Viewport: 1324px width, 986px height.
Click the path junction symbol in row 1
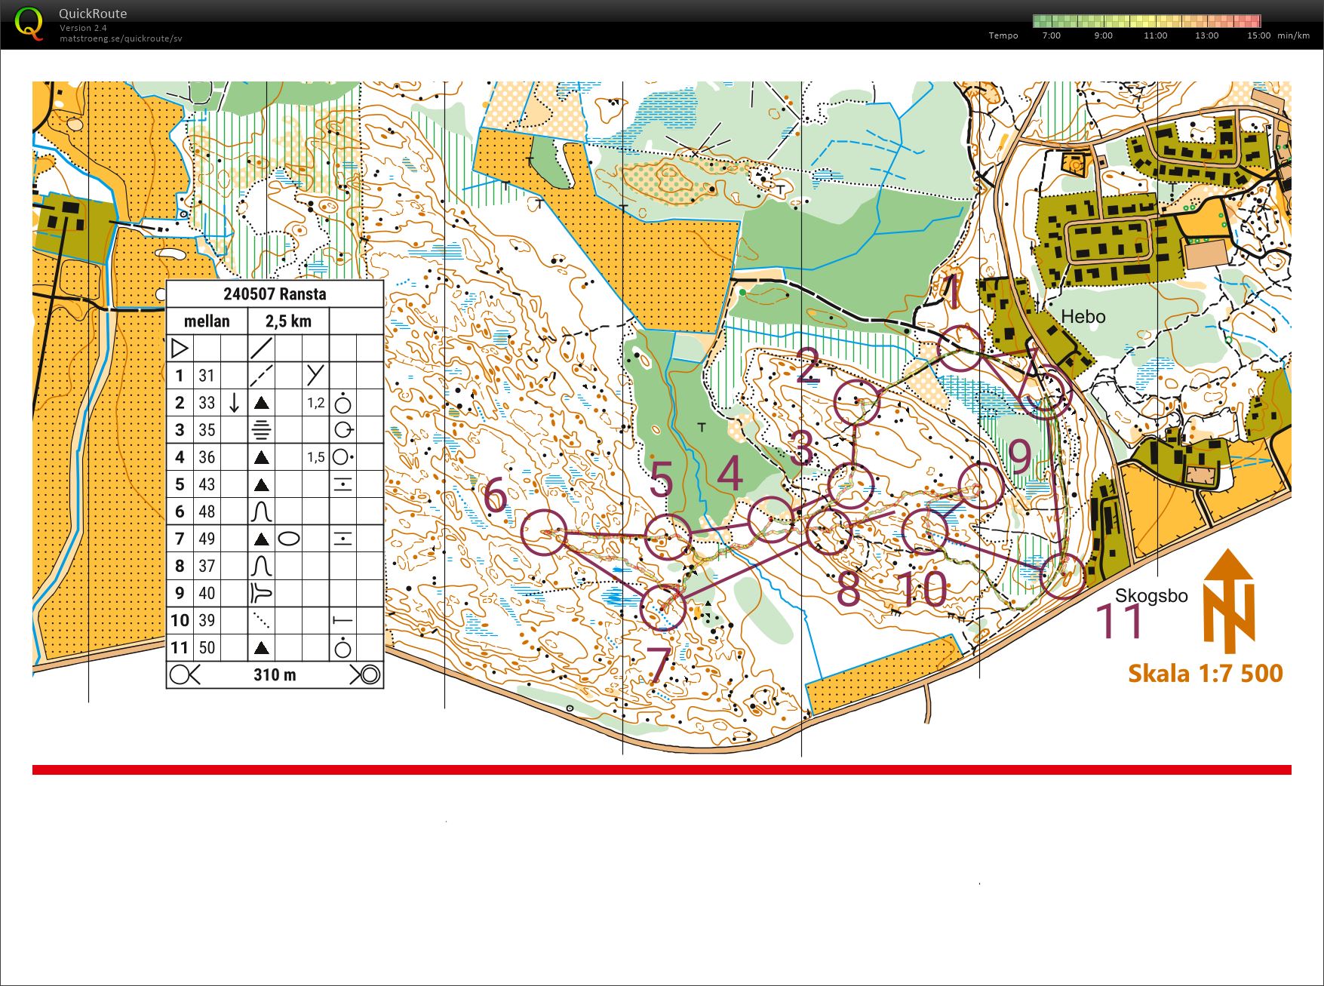315,375
